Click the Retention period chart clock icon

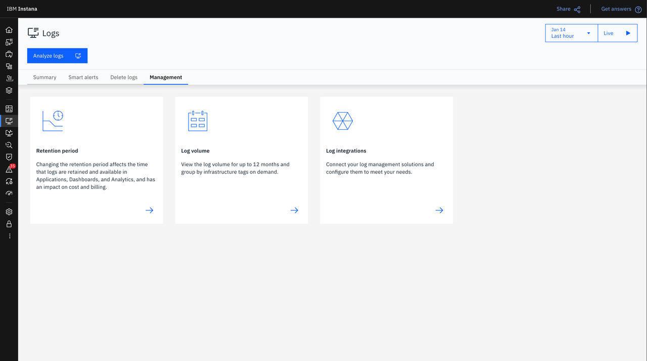[53, 121]
